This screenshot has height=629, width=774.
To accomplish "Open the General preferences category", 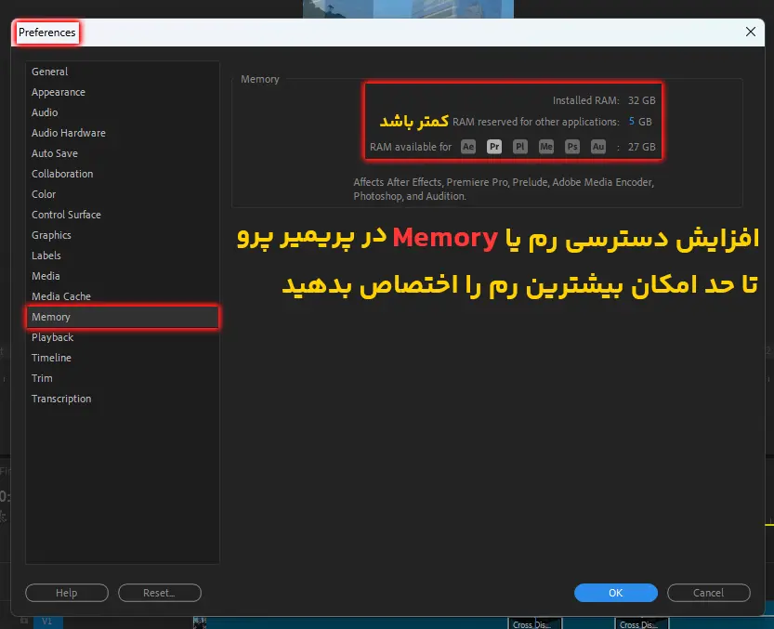I will coord(123,72).
